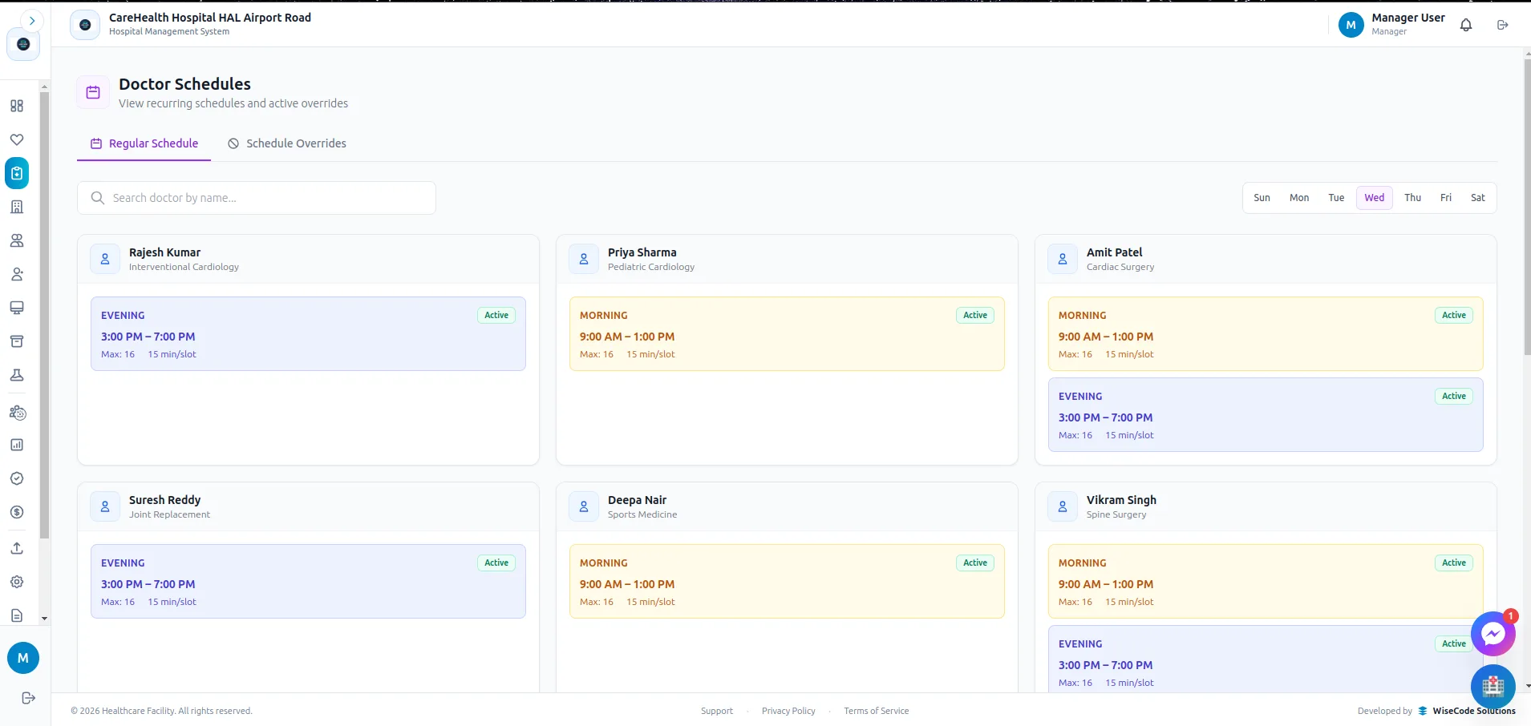Click the bar chart reports icon
This screenshot has width=1531, height=726.
(17, 445)
